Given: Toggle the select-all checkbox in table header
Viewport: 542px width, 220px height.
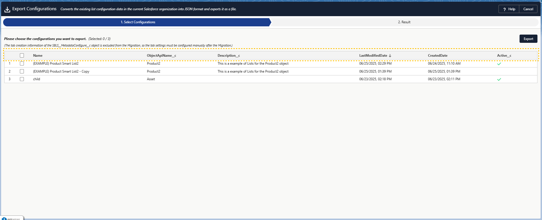Looking at the screenshot, I should coord(22,56).
